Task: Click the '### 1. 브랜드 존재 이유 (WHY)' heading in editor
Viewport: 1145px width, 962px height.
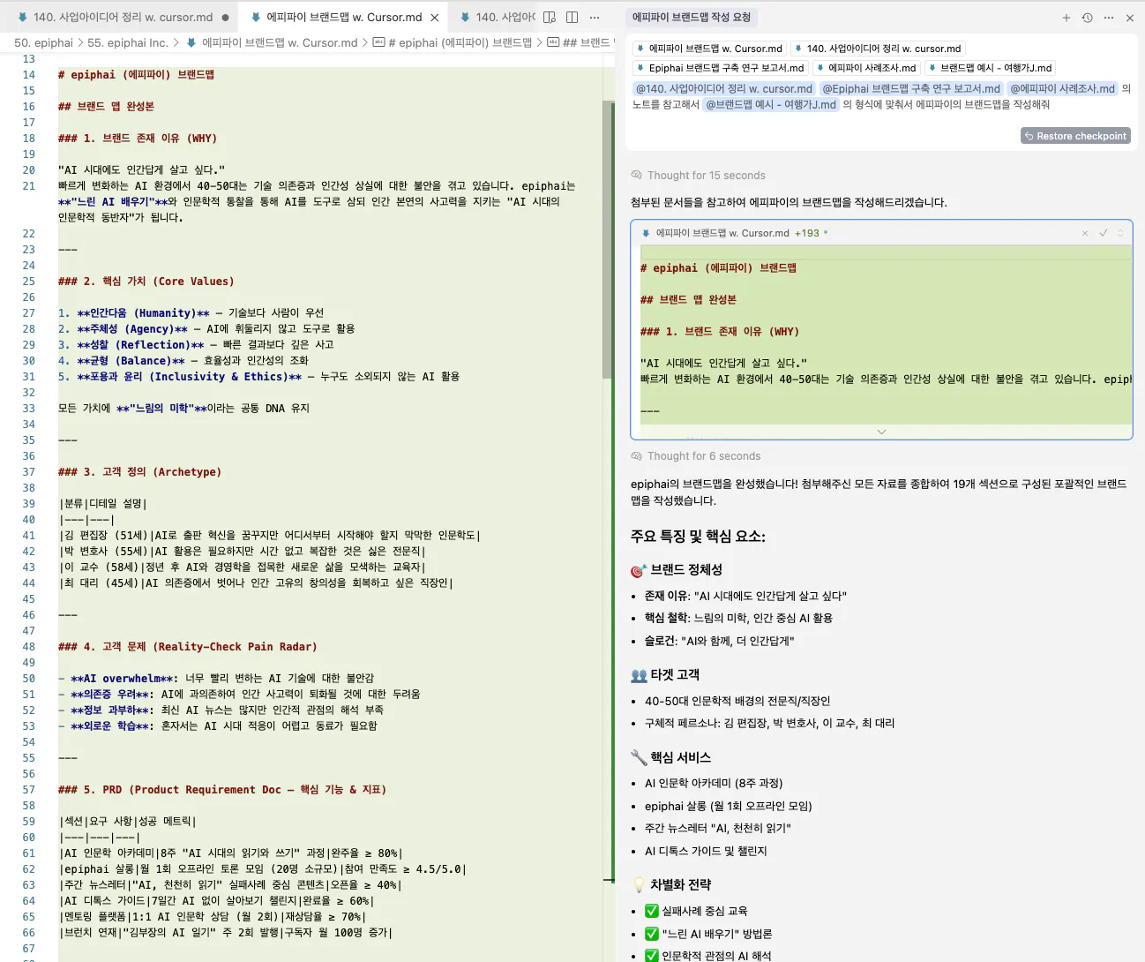Action: tap(138, 139)
